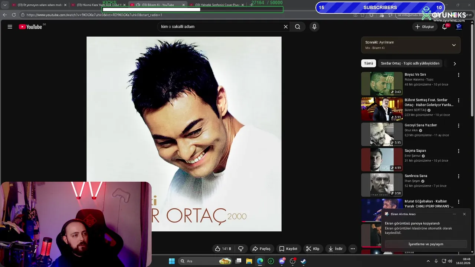Clear the search box text

(x=286, y=27)
